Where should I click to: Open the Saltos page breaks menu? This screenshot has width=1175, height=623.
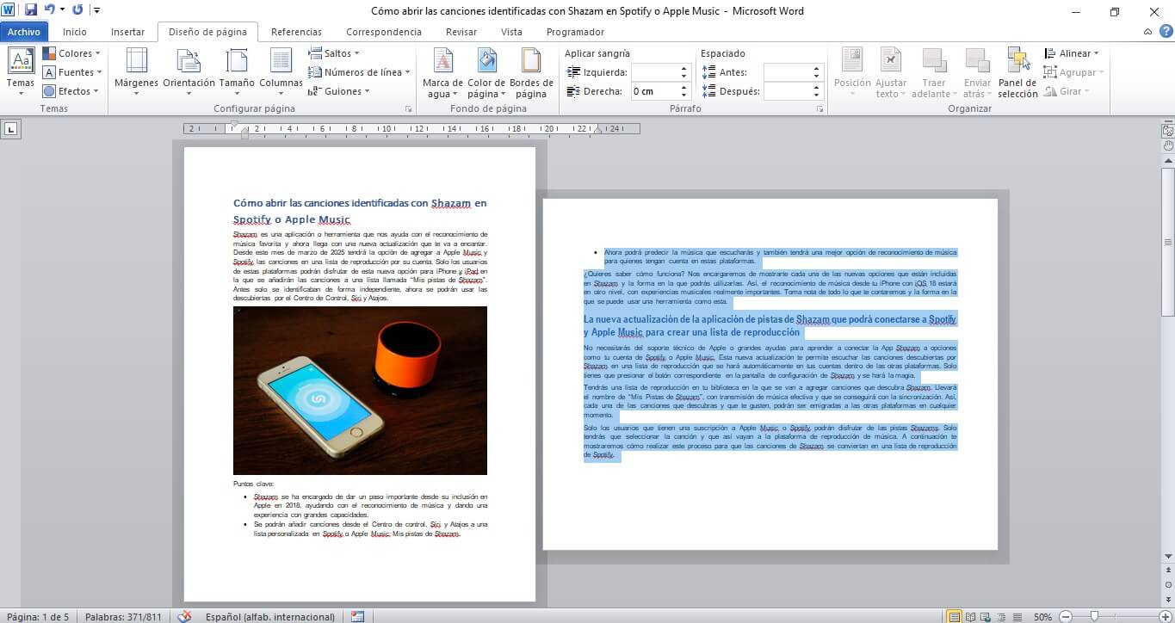coord(336,53)
